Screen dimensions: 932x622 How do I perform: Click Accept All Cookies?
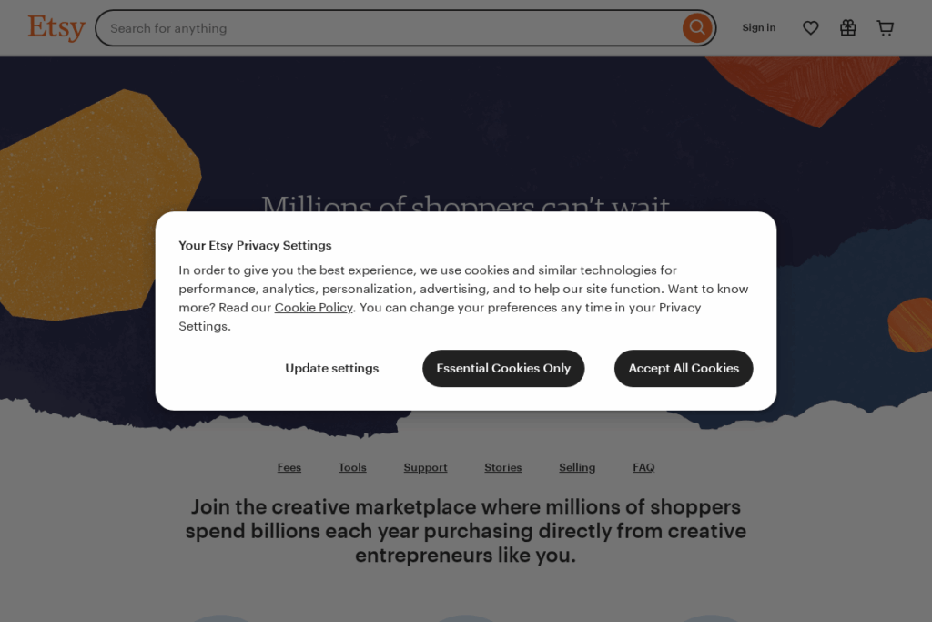click(x=684, y=368)
